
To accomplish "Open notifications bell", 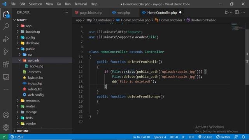I will (243, 137).
